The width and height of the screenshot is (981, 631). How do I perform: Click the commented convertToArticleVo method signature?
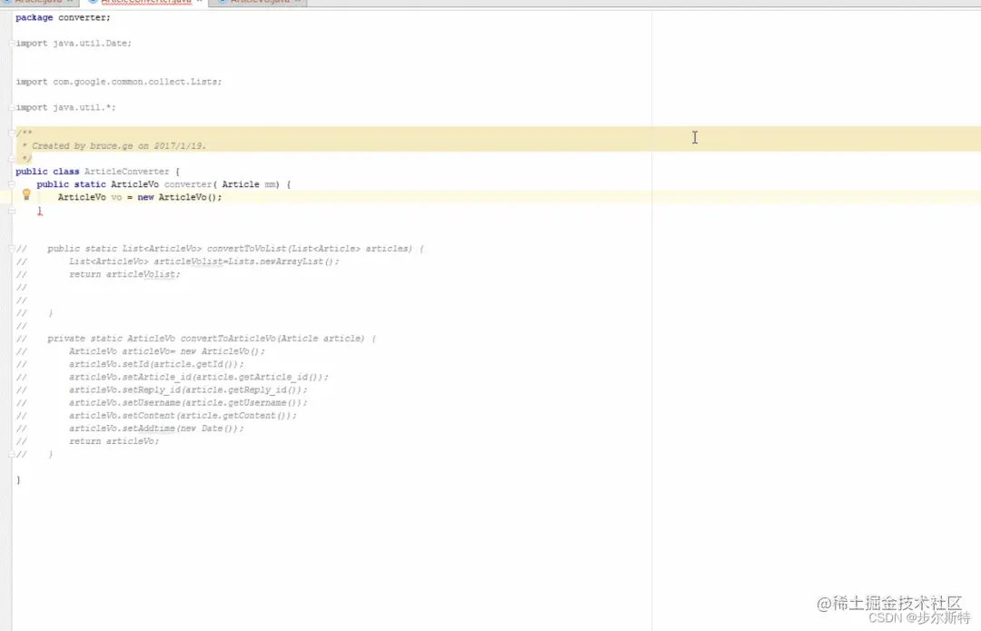[x=212, y=339]
